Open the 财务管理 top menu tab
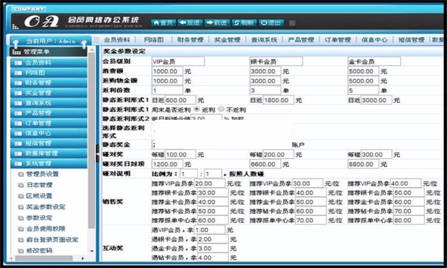447x268 pixels. [190, 39]
